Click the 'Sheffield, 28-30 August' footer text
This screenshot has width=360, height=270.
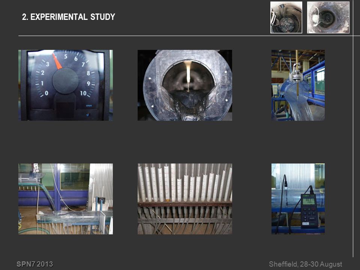coord(305,264)
